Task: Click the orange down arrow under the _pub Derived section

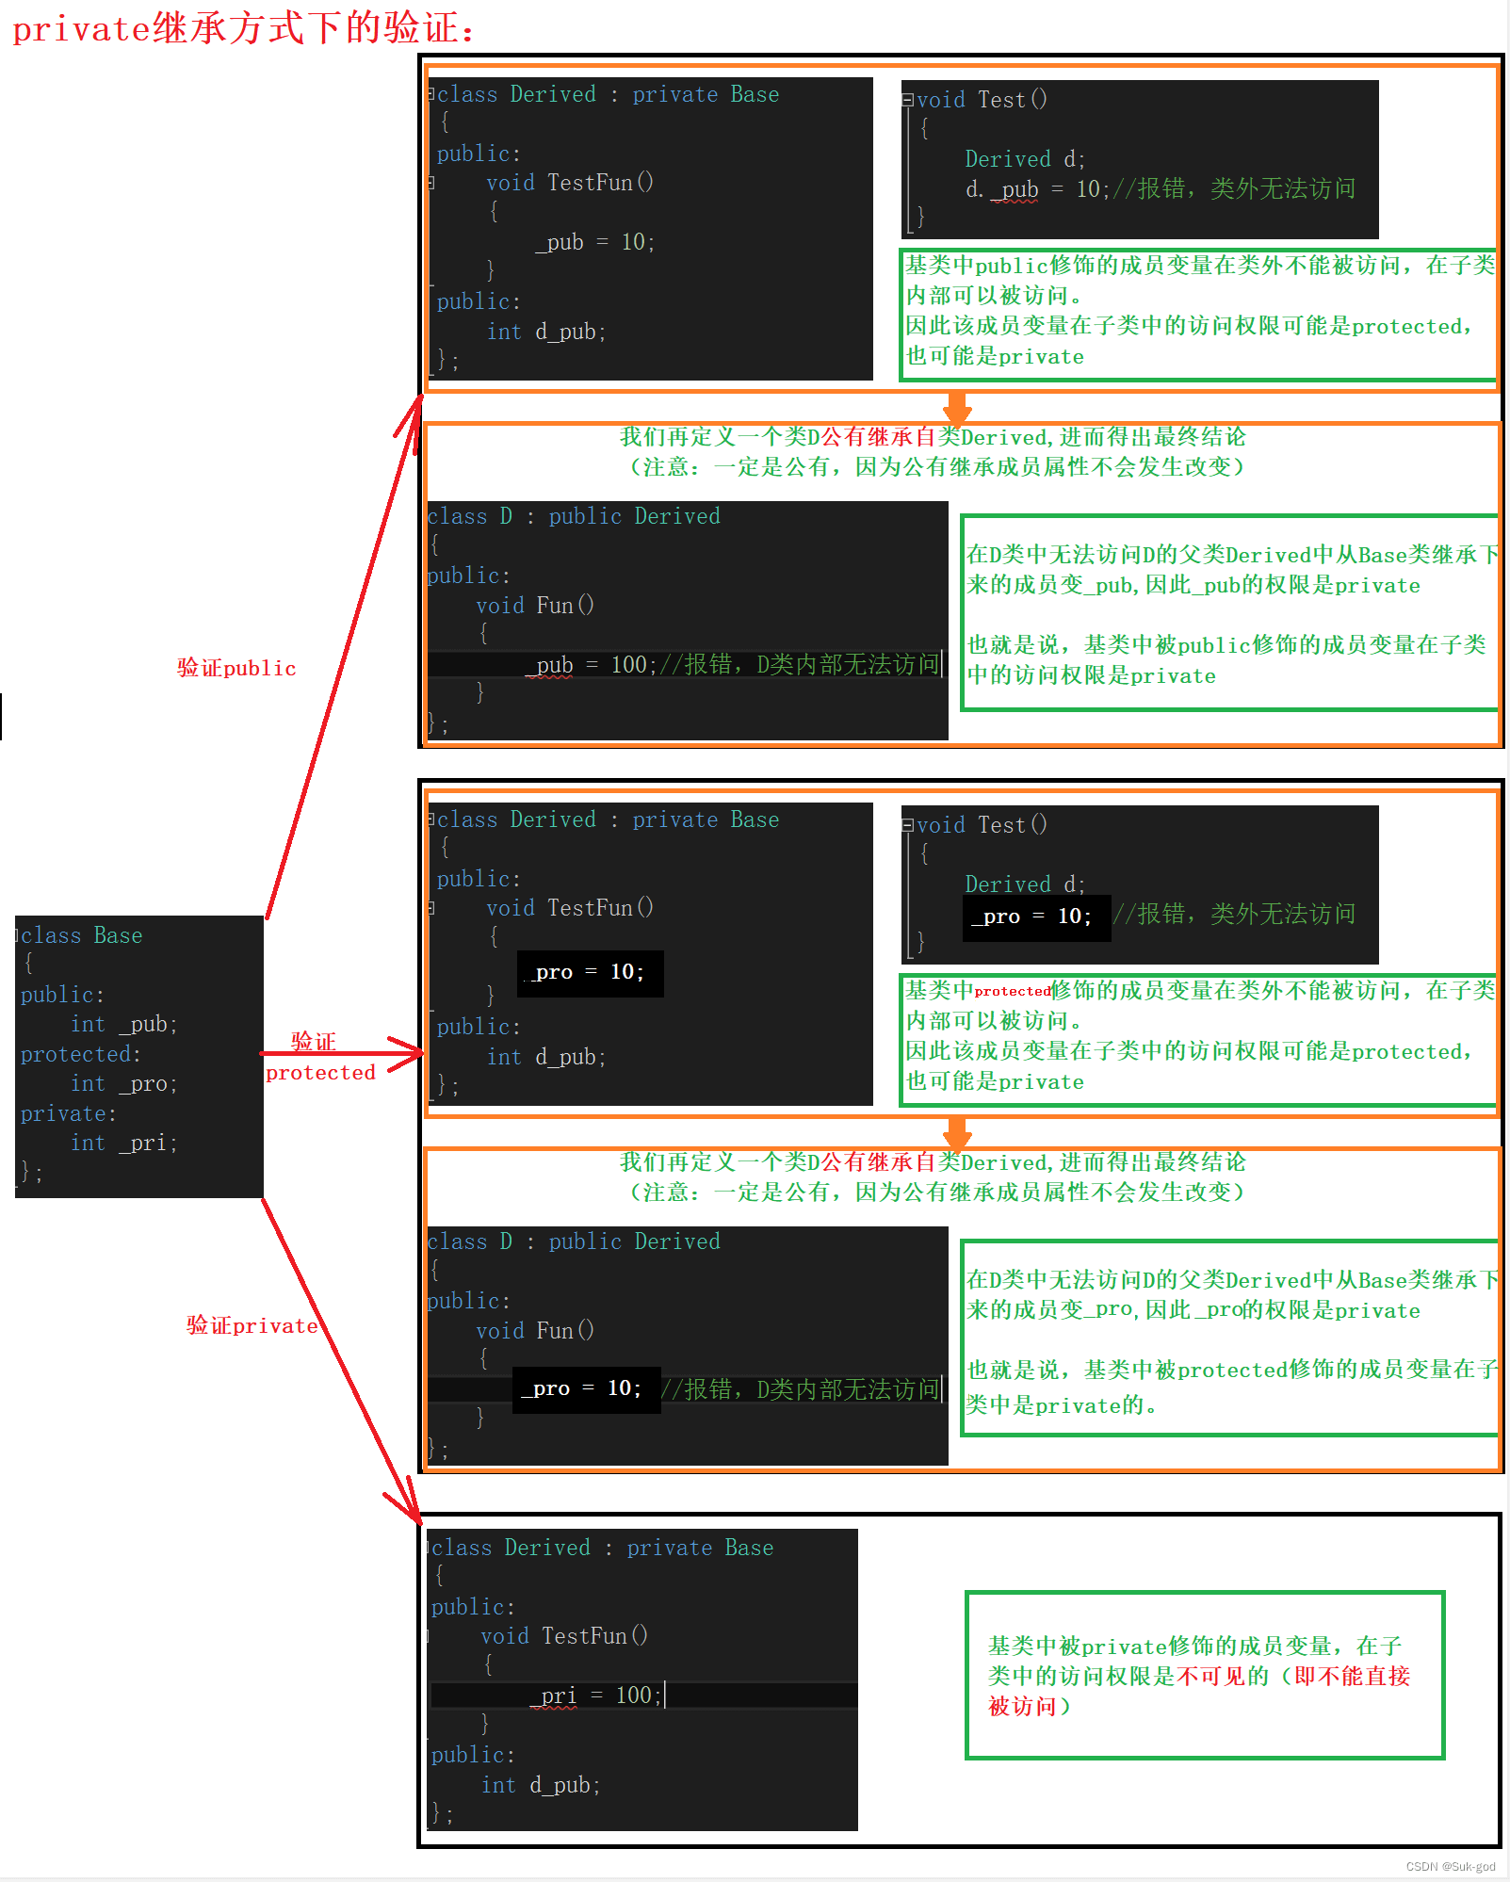Action: [957, 408]
